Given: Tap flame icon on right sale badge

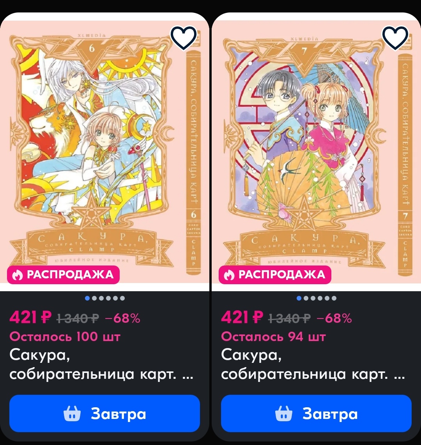Looking at the screenshot, I should tap(229, 275).
